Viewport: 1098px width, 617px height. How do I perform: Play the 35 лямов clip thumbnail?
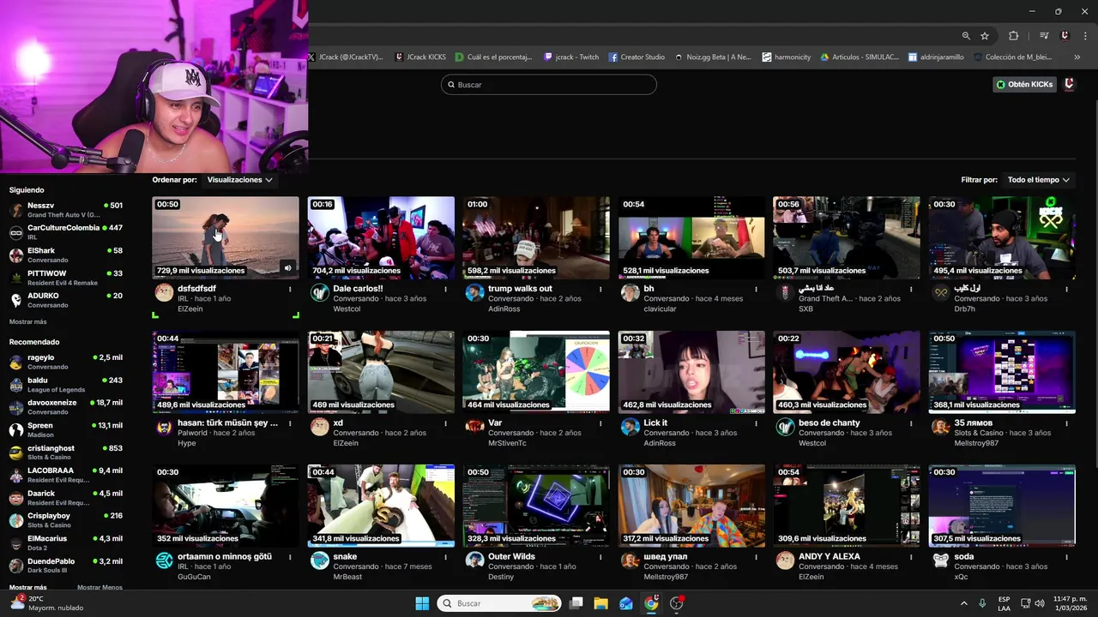(x=1002, y=372)
